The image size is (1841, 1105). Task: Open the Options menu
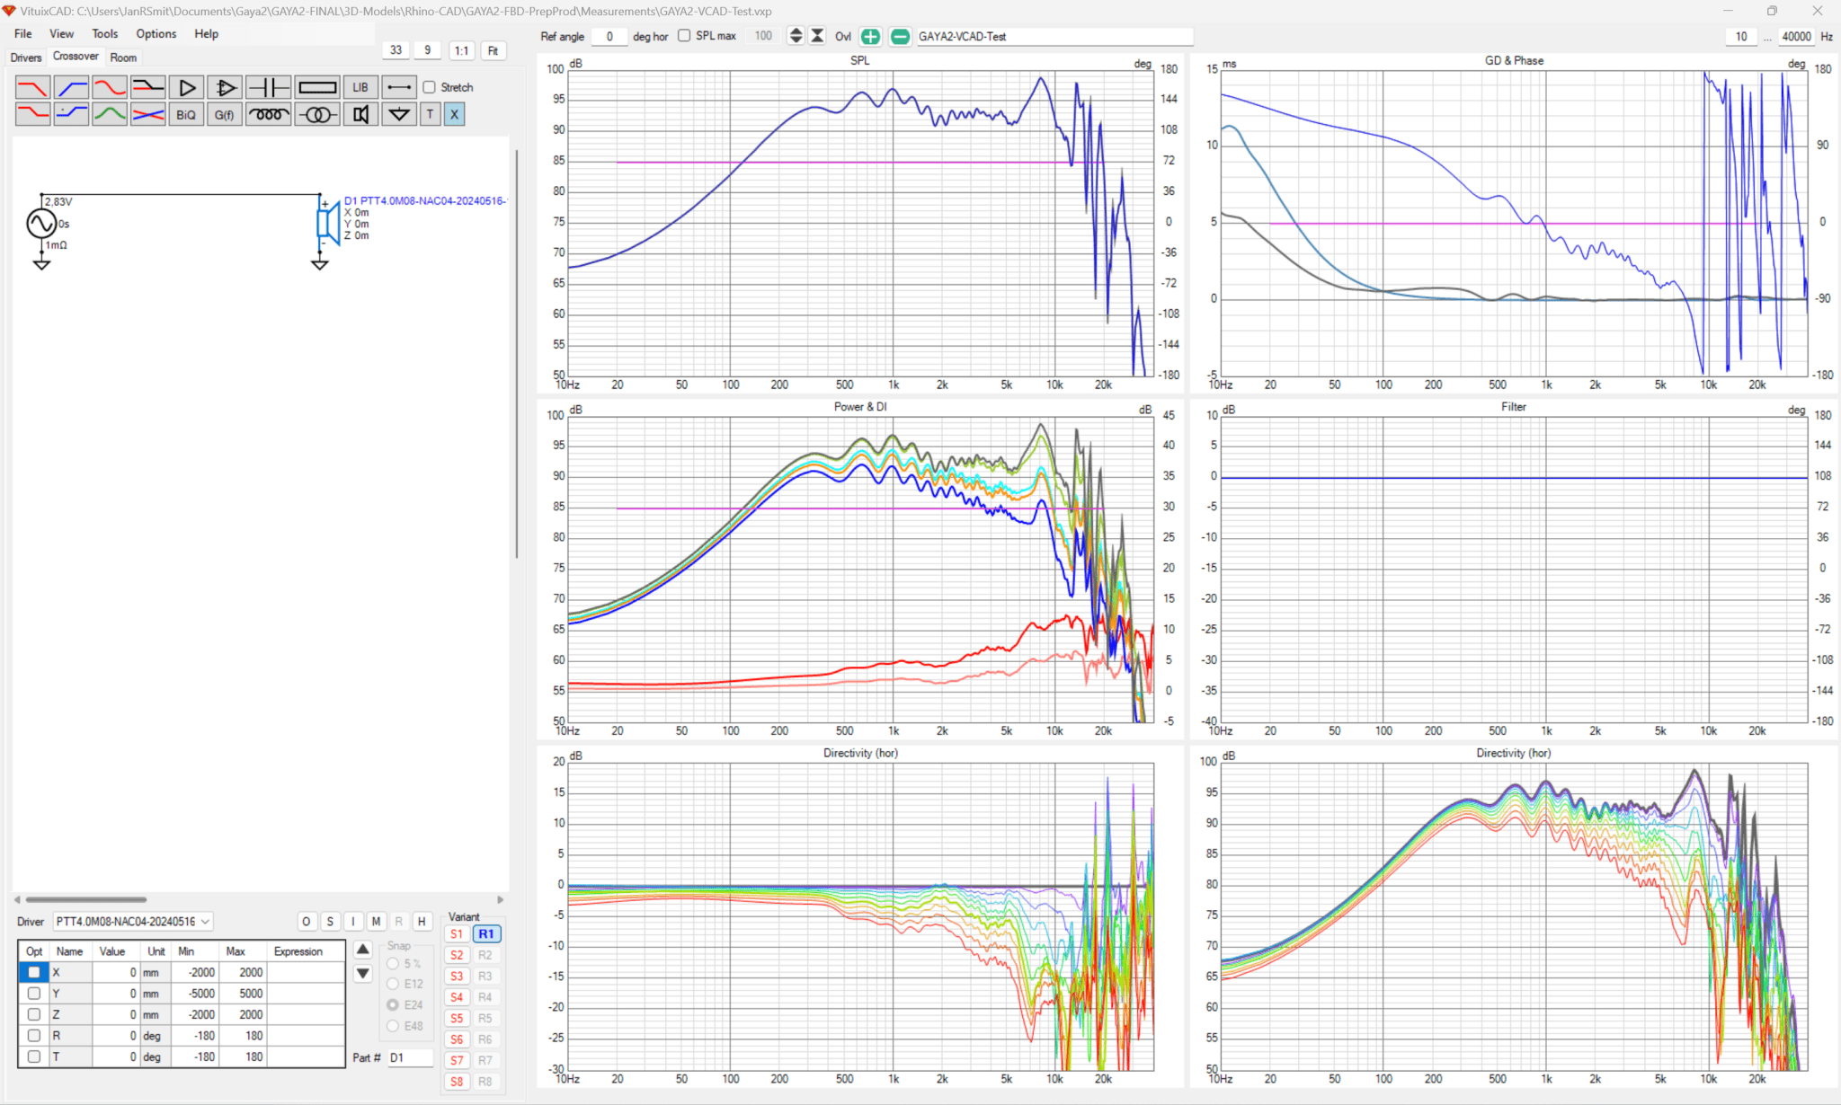156,33
